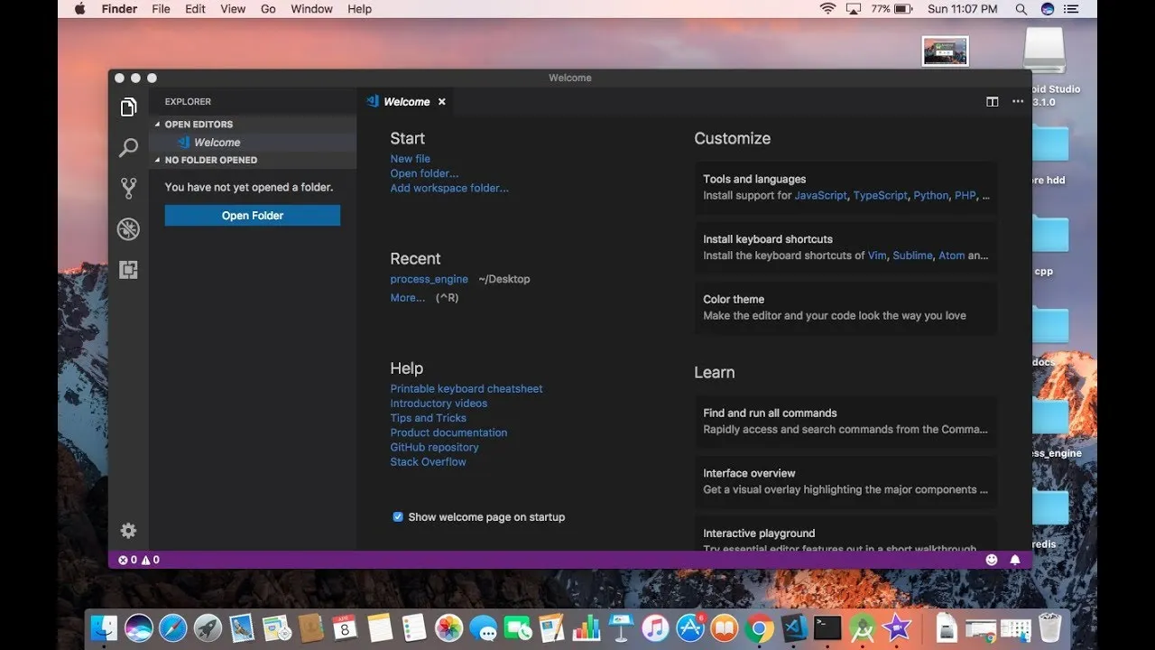Select the Debug icon
This screenshot has height=650, width=1155.
(128, 229)
